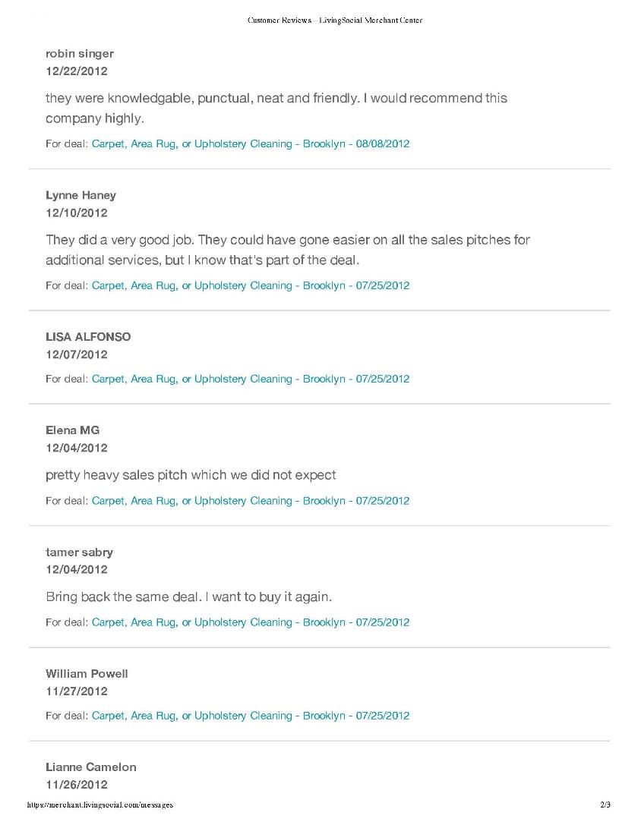Click the 'Bring back the same deal' review text
638x825 pixels.
click(x=189, y=597)
